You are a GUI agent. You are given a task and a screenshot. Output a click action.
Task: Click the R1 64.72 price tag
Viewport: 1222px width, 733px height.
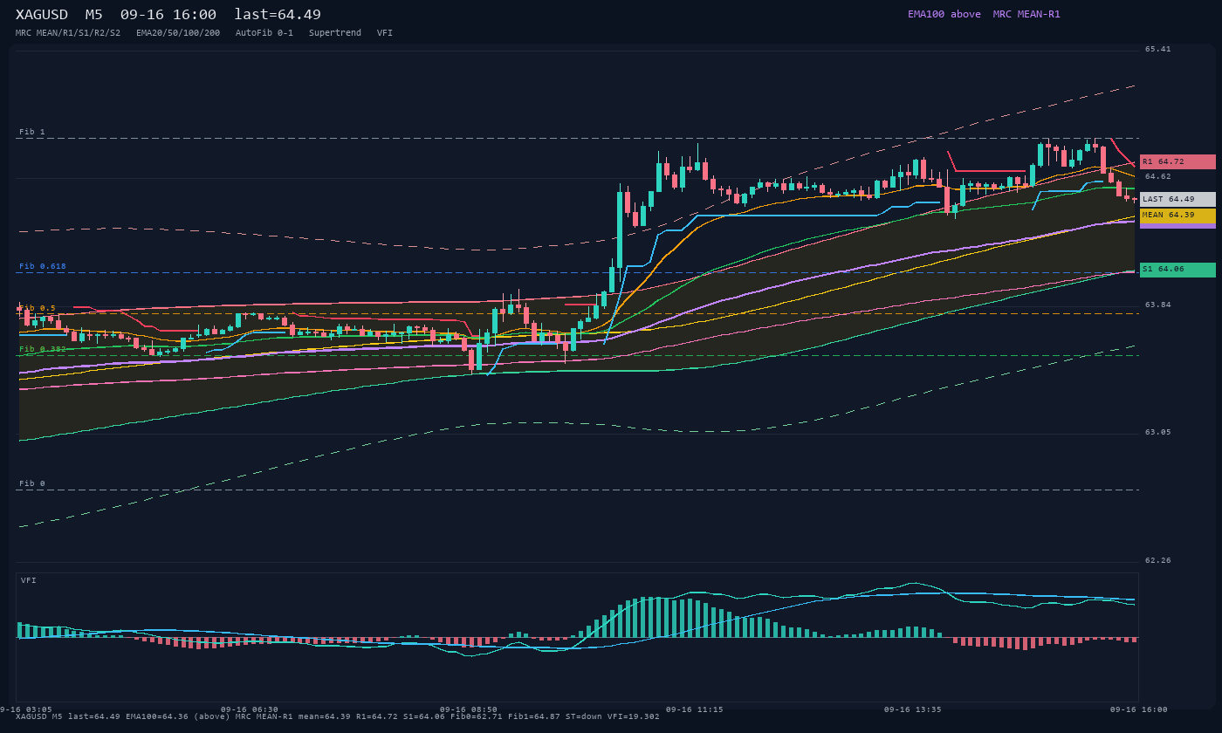click(1177, 161)
